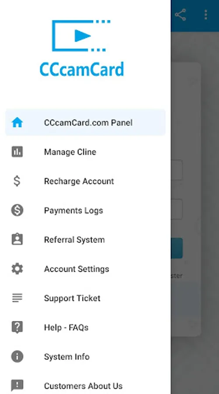Click the circled dollar Payments Logs icon
The height and width of the screenshot is (394, 219).
[x=17, y=210]
